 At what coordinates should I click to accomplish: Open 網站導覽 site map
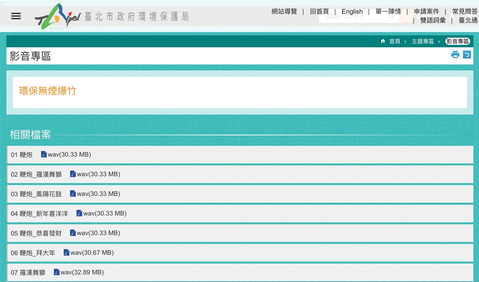[284, 12]
